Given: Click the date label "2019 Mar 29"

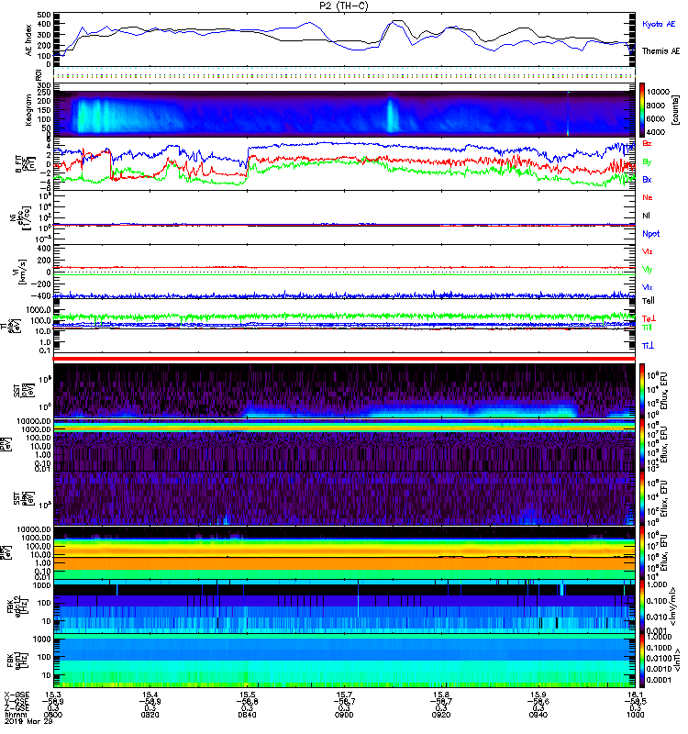Looking at the screenshot, I should tap(28, 721).
